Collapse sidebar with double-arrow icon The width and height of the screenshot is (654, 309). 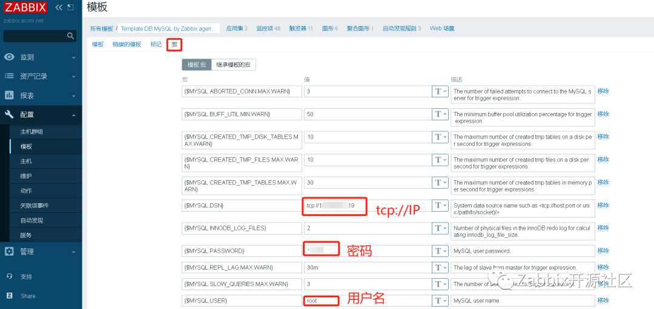(59, 7)
